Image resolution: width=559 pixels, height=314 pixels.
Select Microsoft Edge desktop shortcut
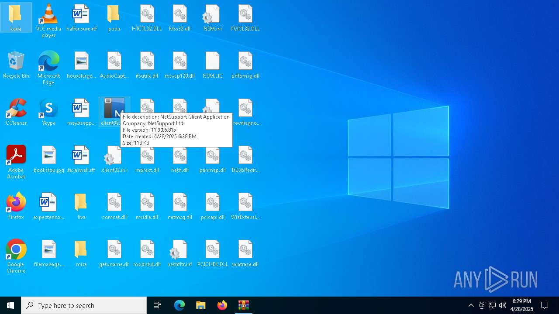click(x=48, y=68)
